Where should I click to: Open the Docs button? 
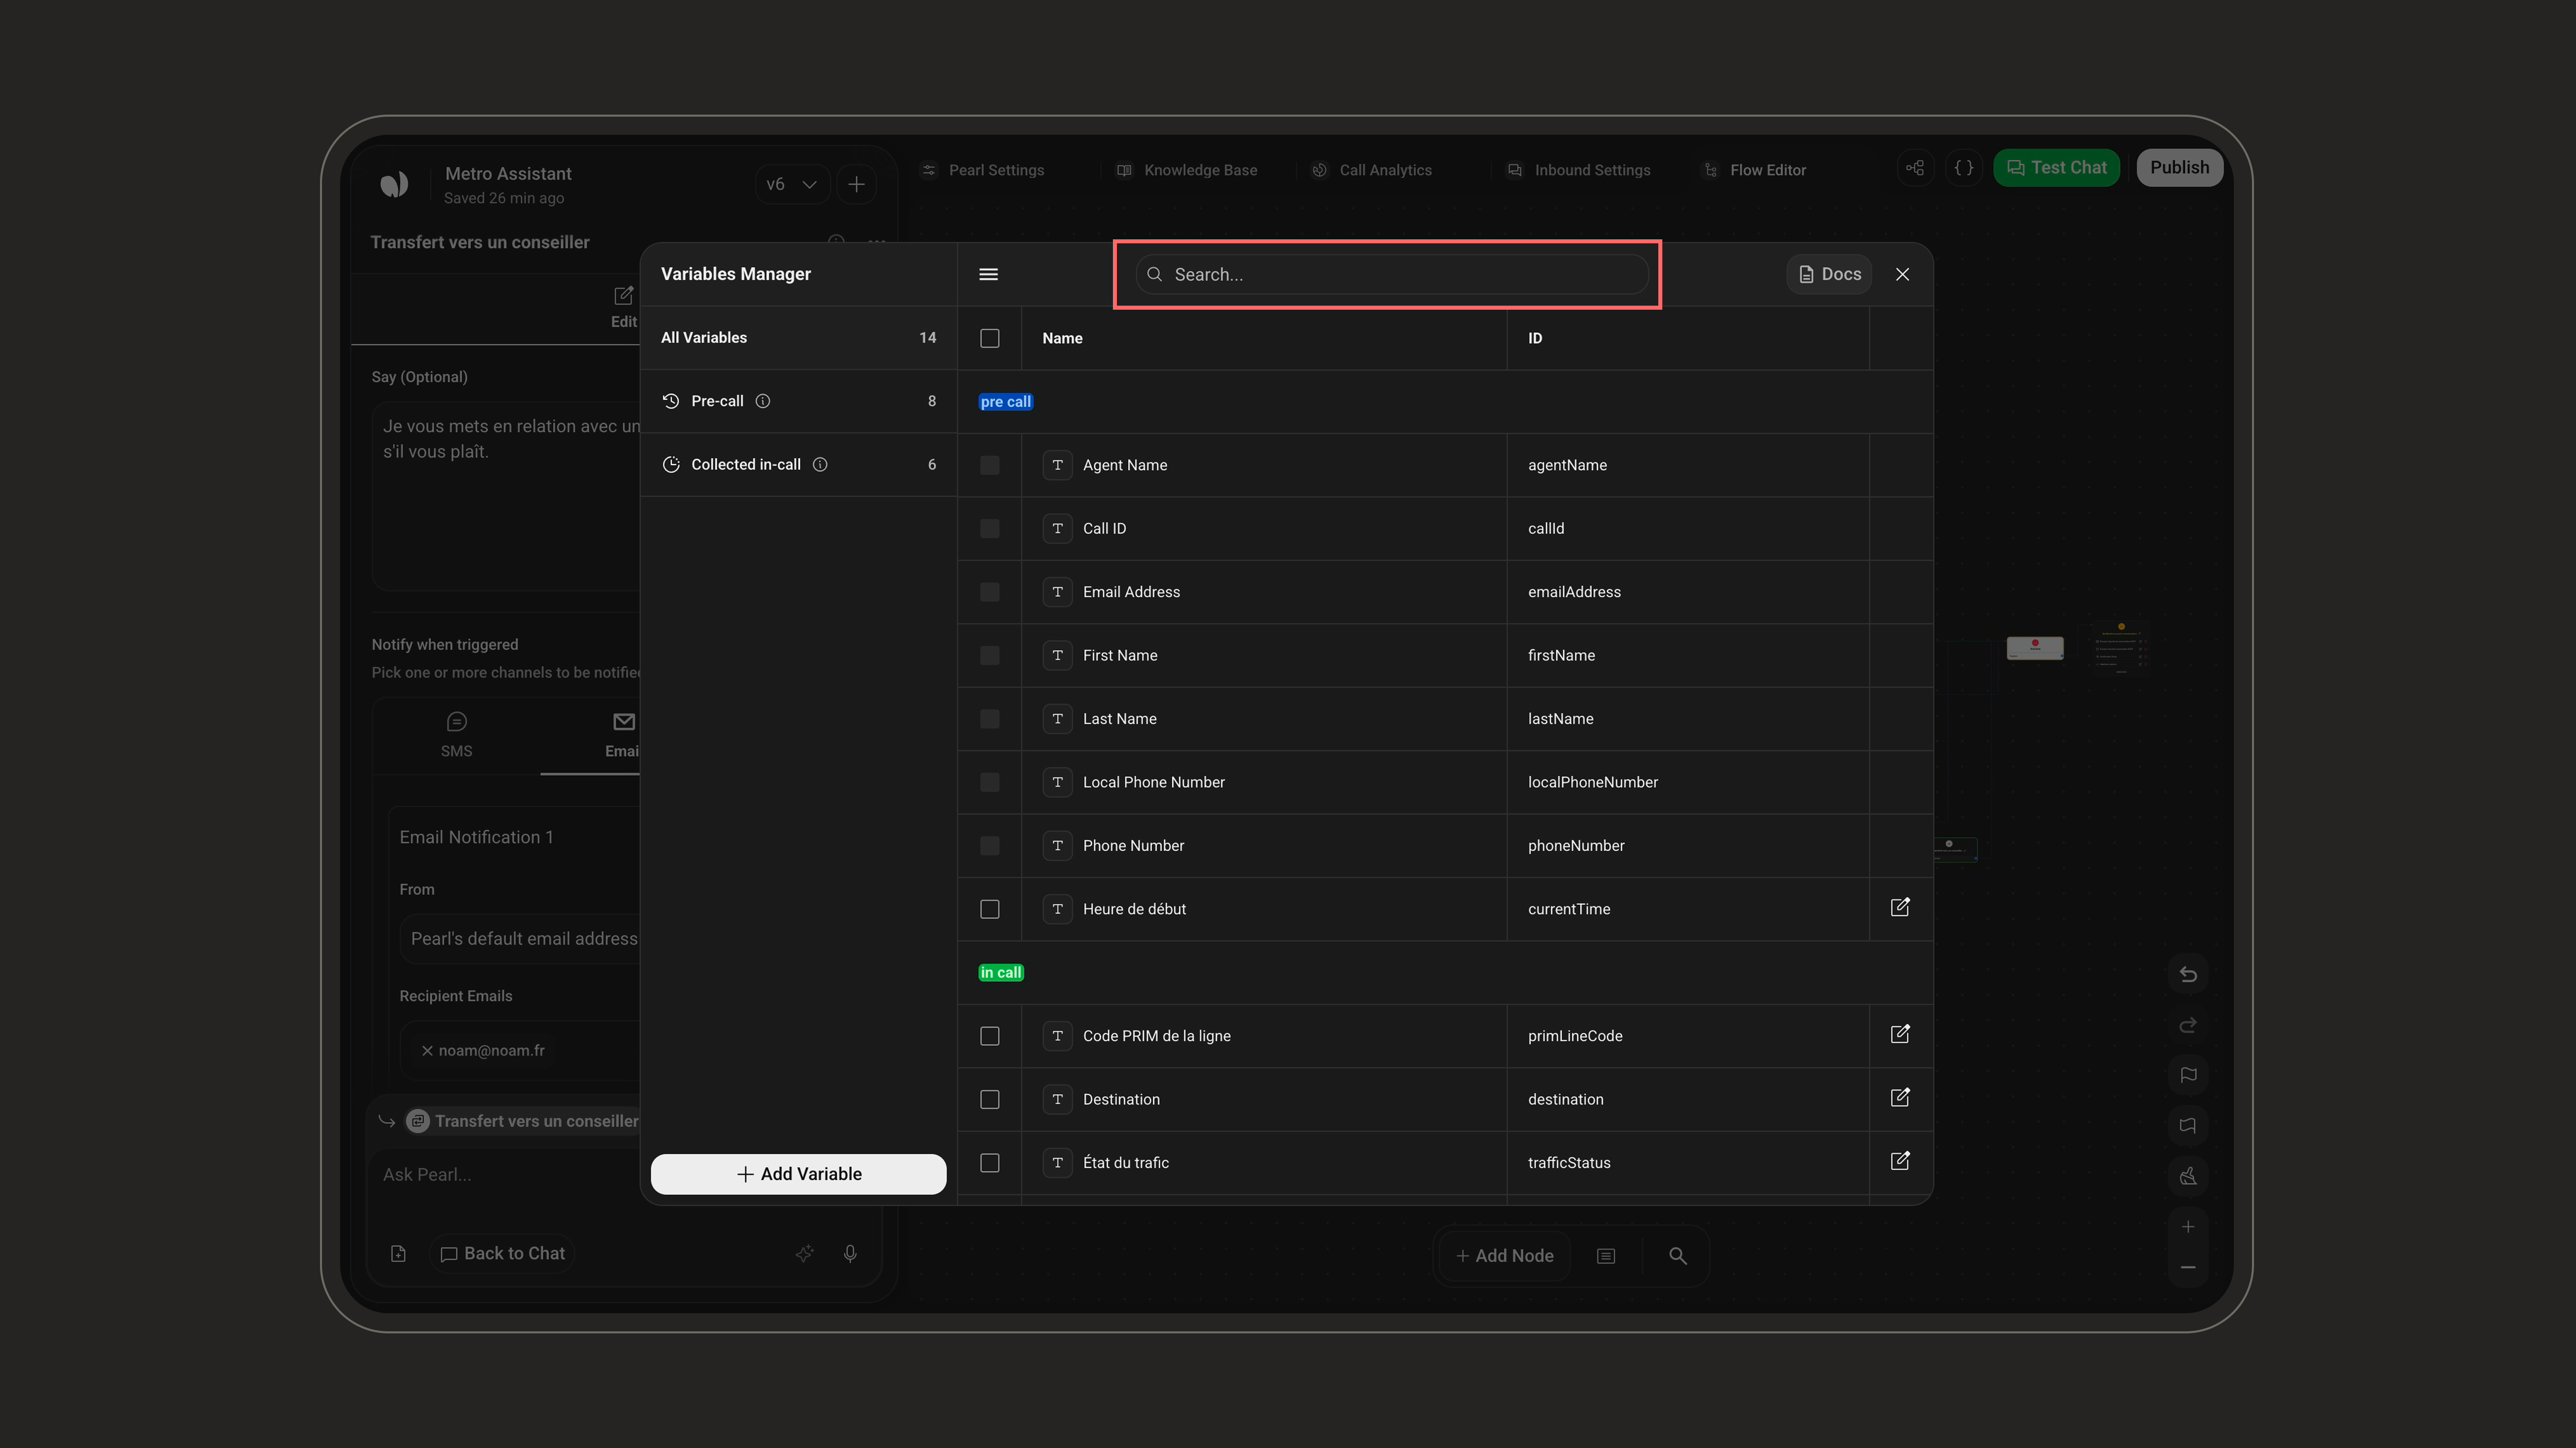click(1829, 274)
